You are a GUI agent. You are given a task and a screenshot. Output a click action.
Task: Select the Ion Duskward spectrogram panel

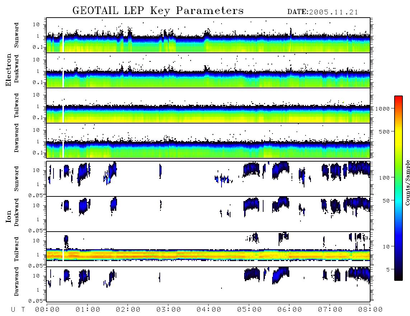click(x=208, y=214)
